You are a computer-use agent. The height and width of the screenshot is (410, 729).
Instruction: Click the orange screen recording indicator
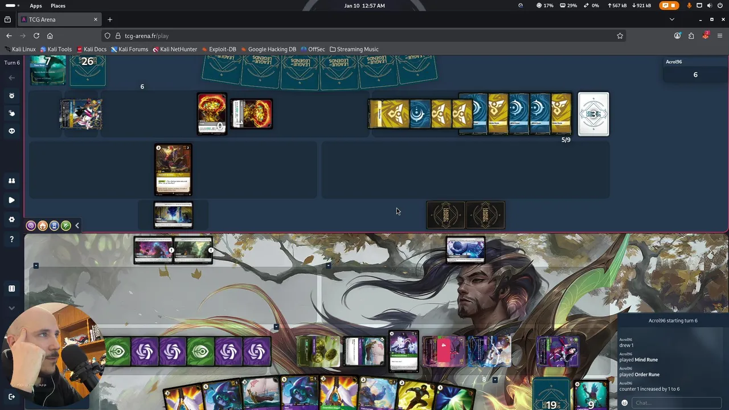pos(669,6)
